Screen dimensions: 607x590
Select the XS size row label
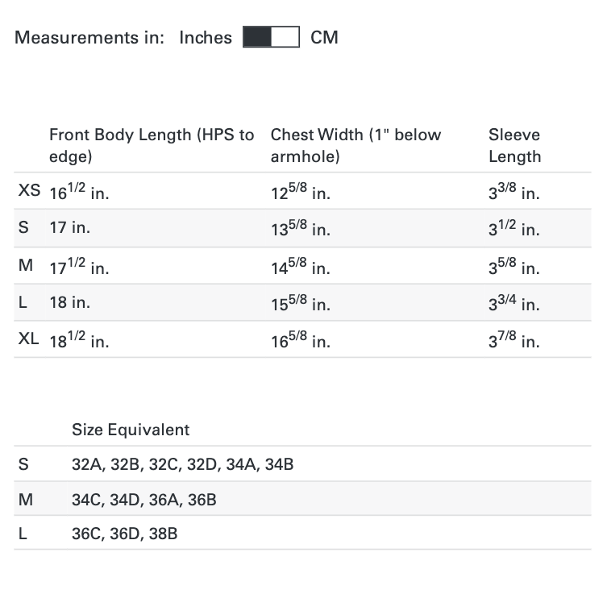pyautogui.click(x=29, y=191)
